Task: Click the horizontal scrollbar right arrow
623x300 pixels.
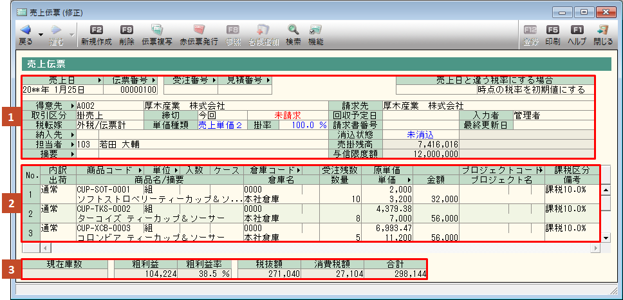Action: 595,247
